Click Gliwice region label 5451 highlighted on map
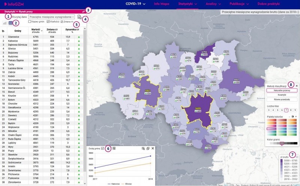This screenshot has height=186, width=300. point(148,91)
